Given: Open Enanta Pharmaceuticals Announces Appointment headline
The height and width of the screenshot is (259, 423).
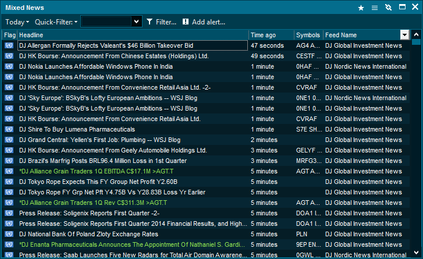Looking at the screenshot, I should [x=132, y=244].
